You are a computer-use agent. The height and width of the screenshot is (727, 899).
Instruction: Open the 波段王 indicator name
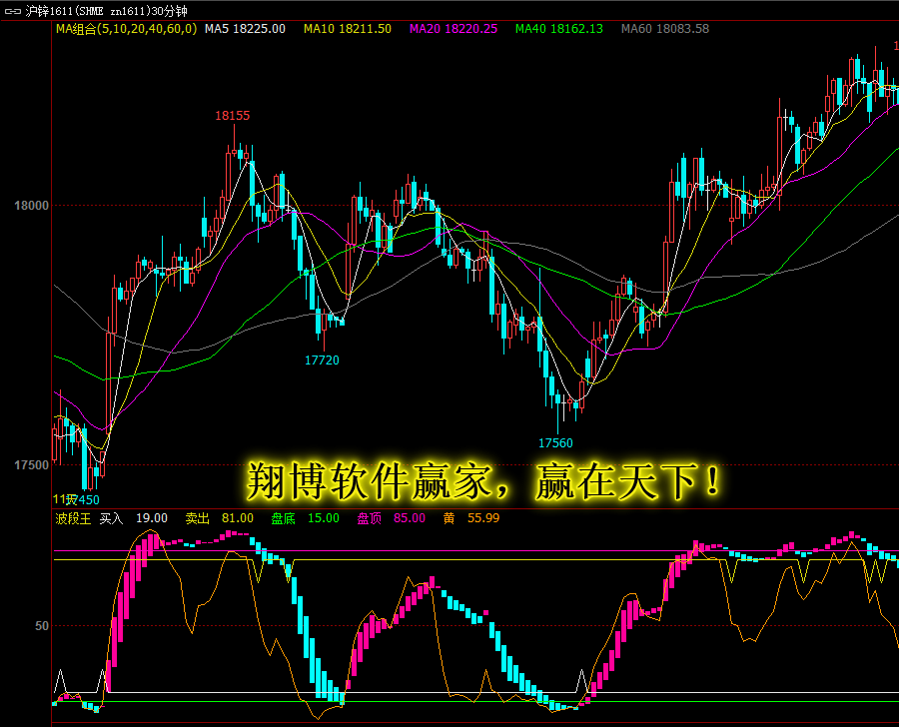[73, 518]
